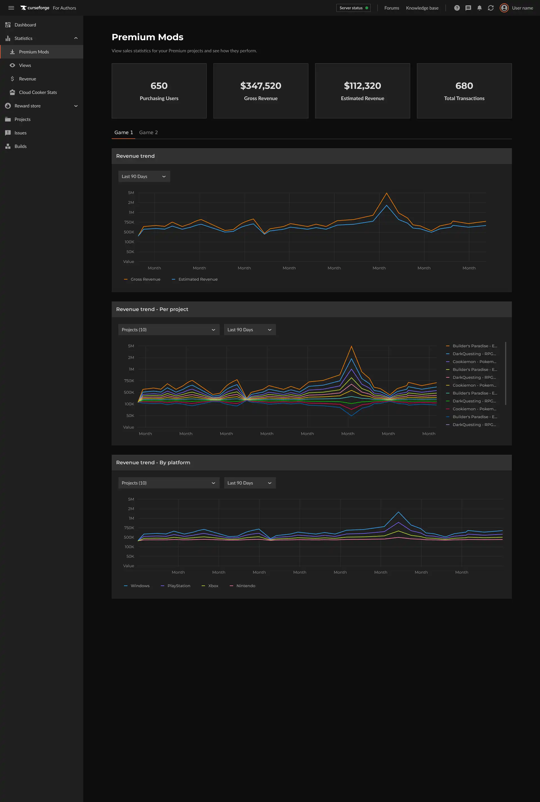Image resolution: width=540 pixels, height=802 pixels.
Task: Open Per project Projects (10) dropdown
Action: pyautogui.click(x=169, y=330)
